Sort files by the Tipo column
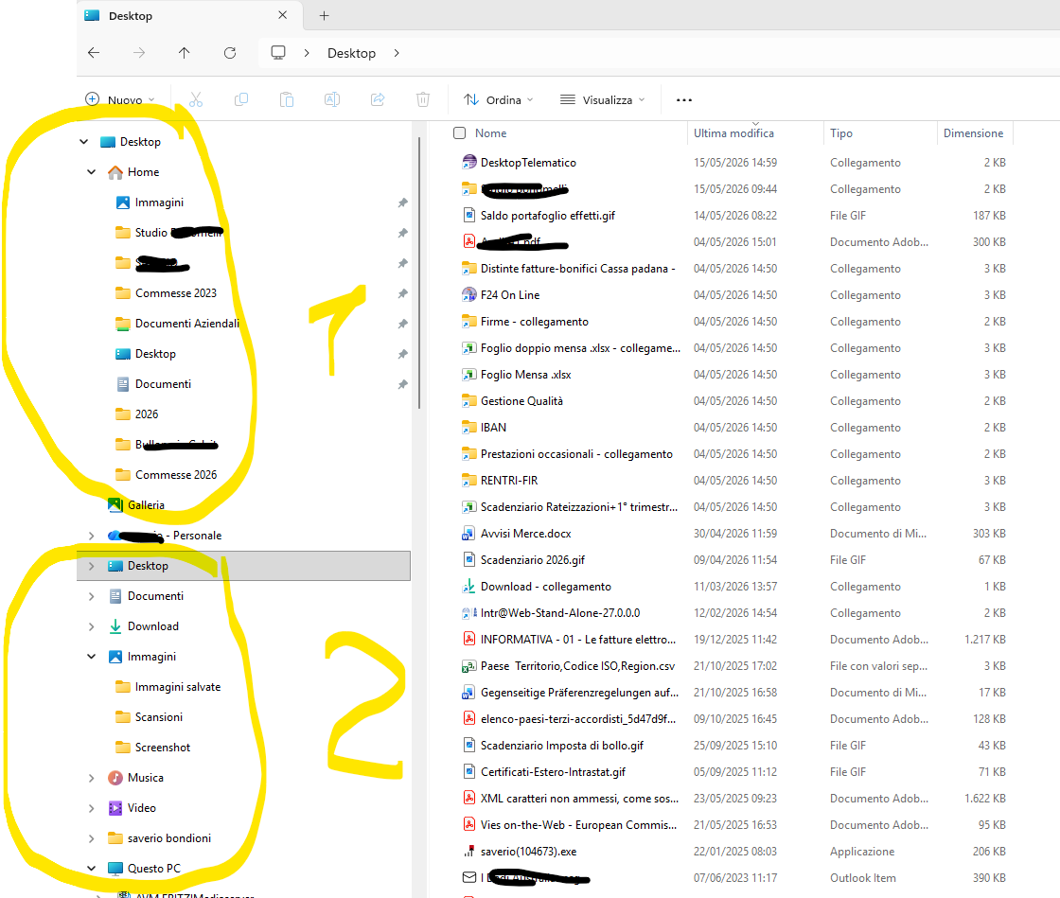 841,133
